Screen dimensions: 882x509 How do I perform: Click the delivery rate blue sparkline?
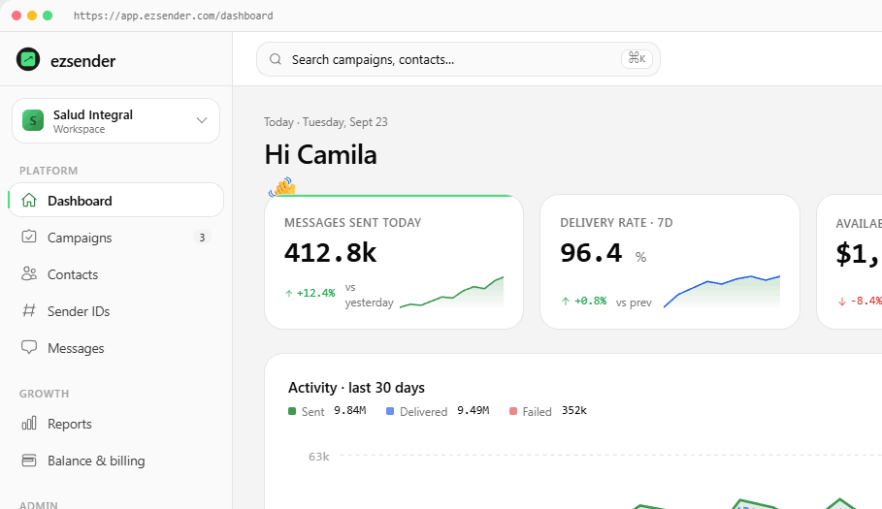722,291
